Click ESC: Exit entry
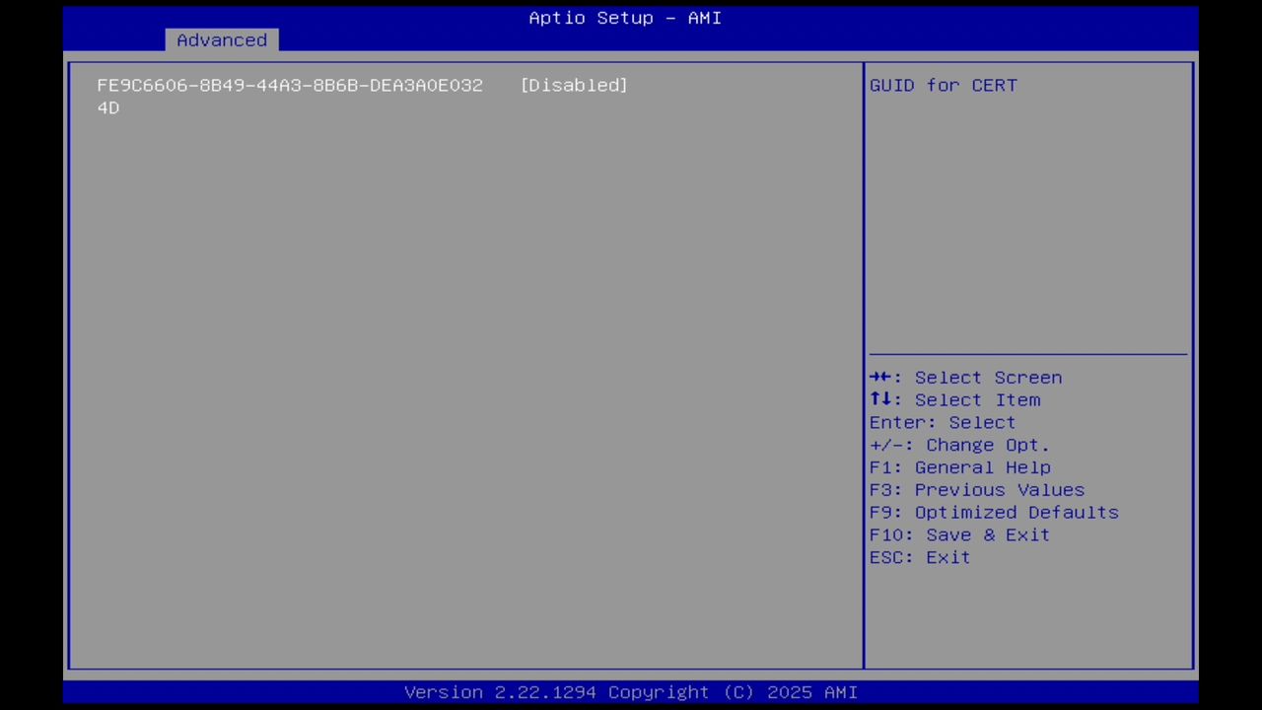Image resolution: width=1262 pixels, height=710 pixels. tap(918, 557)
